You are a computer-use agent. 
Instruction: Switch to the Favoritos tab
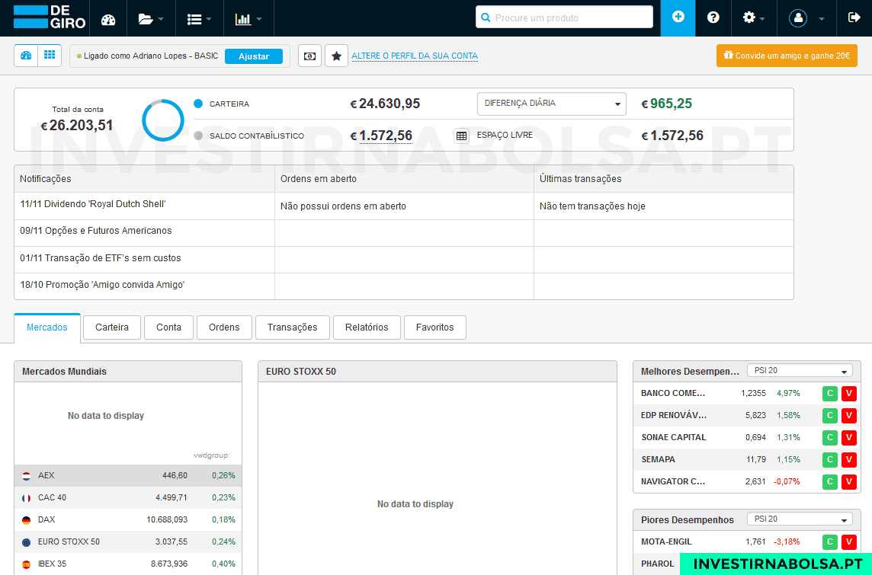(x=435, y=327)
